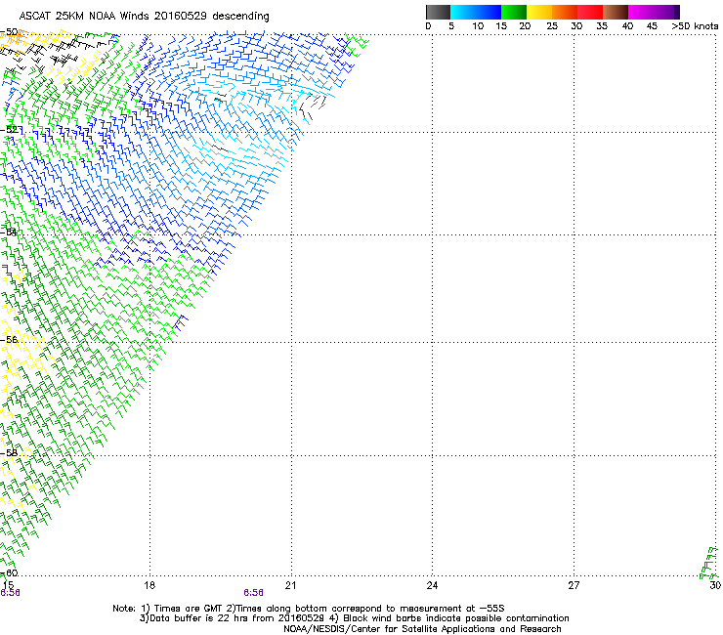The image size is (723, 635).
Task: Click the '-54' latitude axis label
Action: pyautogui.click(x=9, y=232)
